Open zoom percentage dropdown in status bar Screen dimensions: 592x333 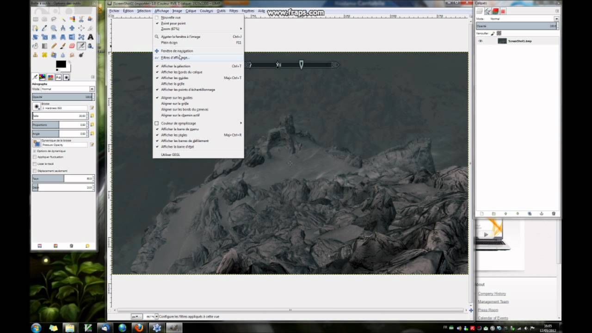[x=156, y=317]
